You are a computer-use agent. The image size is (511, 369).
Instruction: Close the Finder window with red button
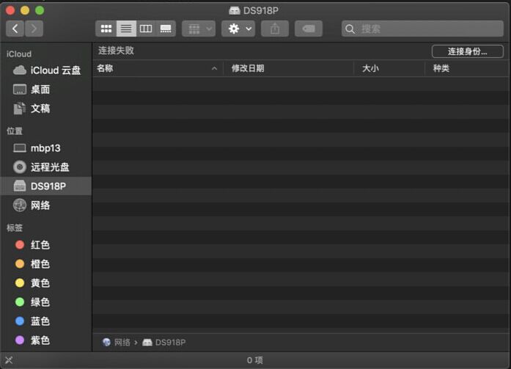pyautogui.click(x=10, y=10)
